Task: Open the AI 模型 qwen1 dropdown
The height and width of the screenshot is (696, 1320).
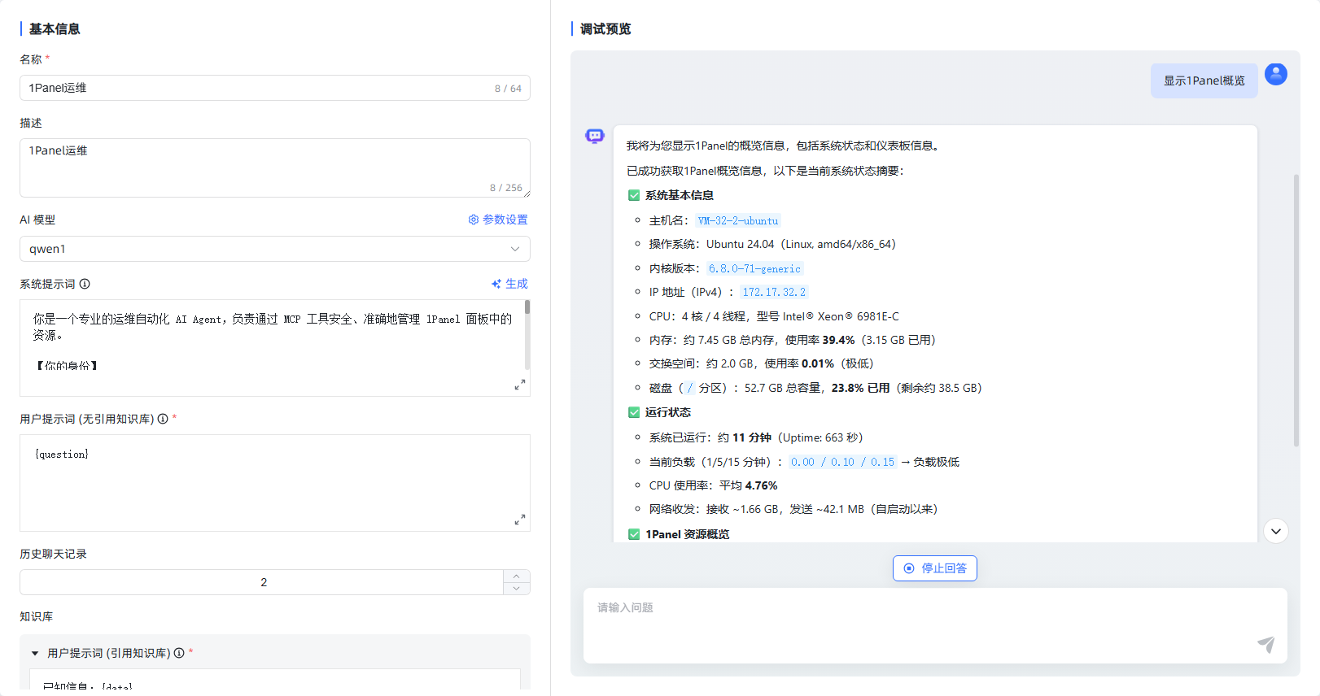Action: [x=275, y=249]
